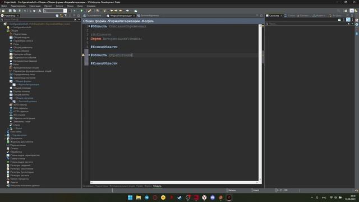Open the Файл menu
Screen dimensions: 359x202
tap(4, 6)
